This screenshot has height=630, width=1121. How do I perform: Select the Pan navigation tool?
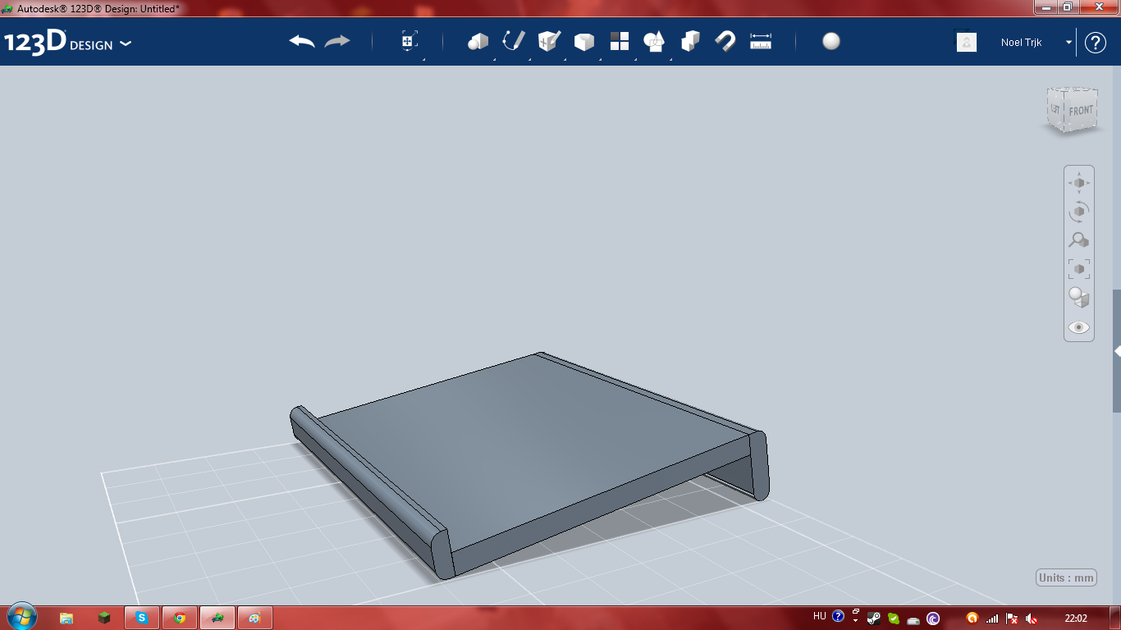click(x=1079, y=183)
